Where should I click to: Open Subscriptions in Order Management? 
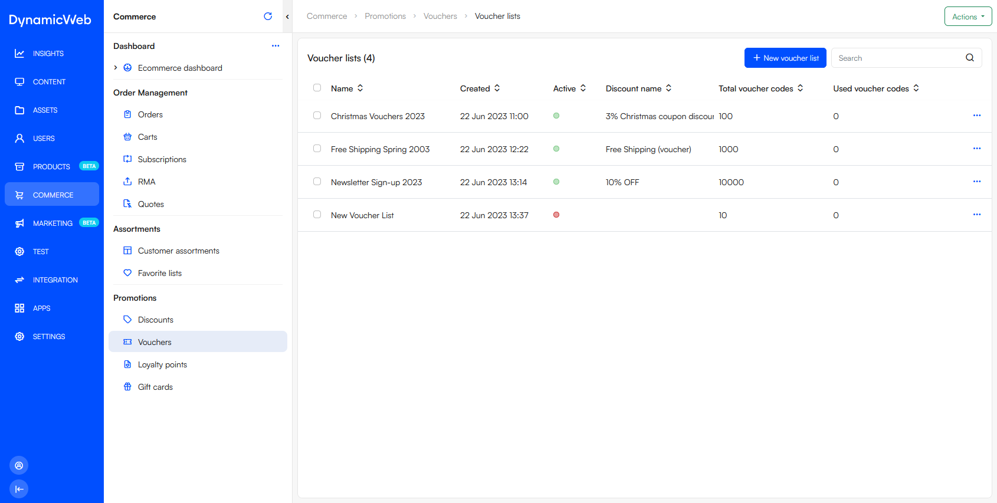pyautogui.click(x=198, y=159)
